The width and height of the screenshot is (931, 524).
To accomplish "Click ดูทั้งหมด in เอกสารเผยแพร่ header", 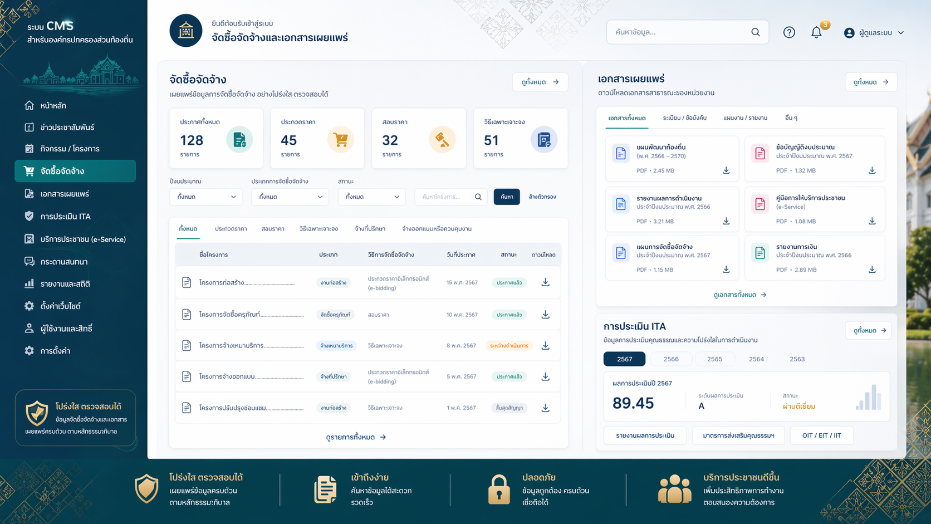I will point(871,82).
